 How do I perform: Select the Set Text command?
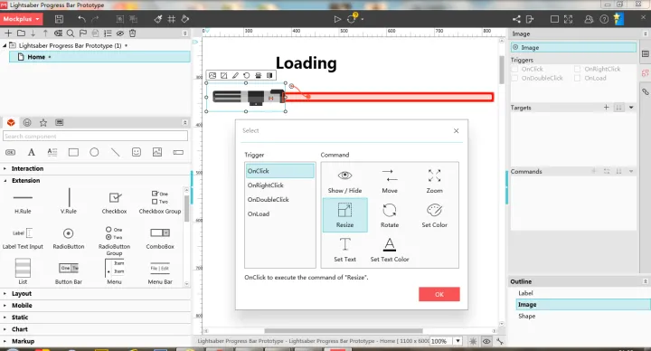[344, 250]
